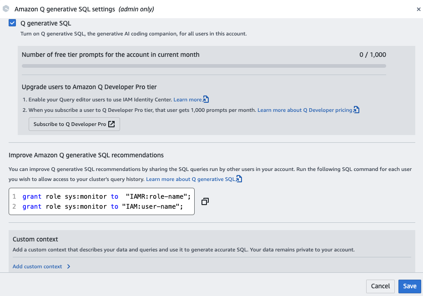The width and height of the screenshot is (423, 296).
Task: Click external-link icon beside IAM Identity Center link
Action: (x=206, y=100)
